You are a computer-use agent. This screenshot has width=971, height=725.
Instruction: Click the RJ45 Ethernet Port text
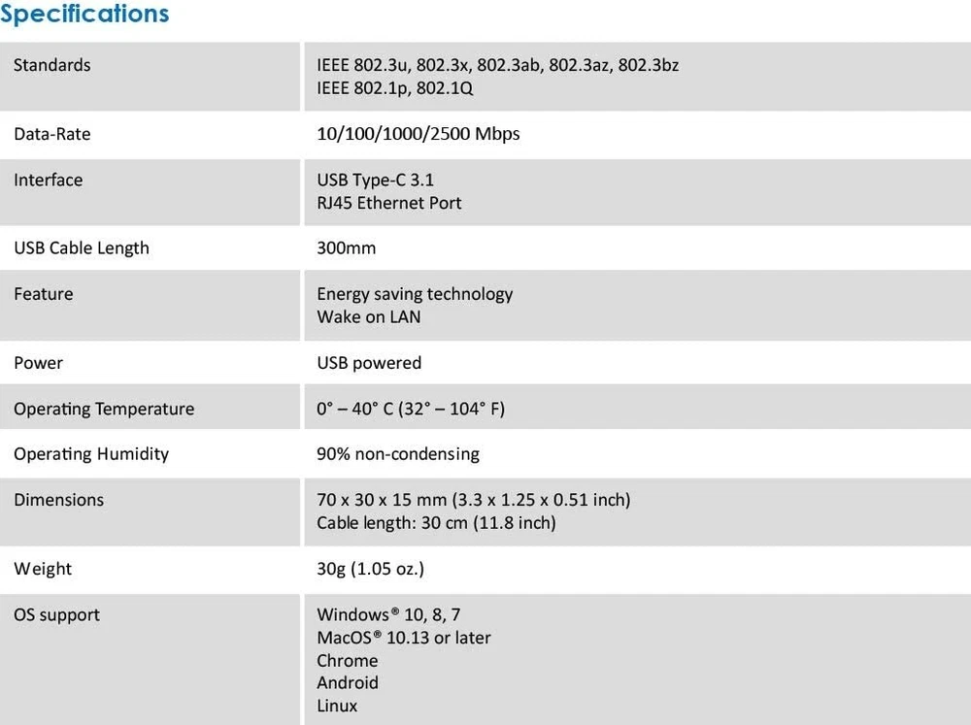click(388, 203)
